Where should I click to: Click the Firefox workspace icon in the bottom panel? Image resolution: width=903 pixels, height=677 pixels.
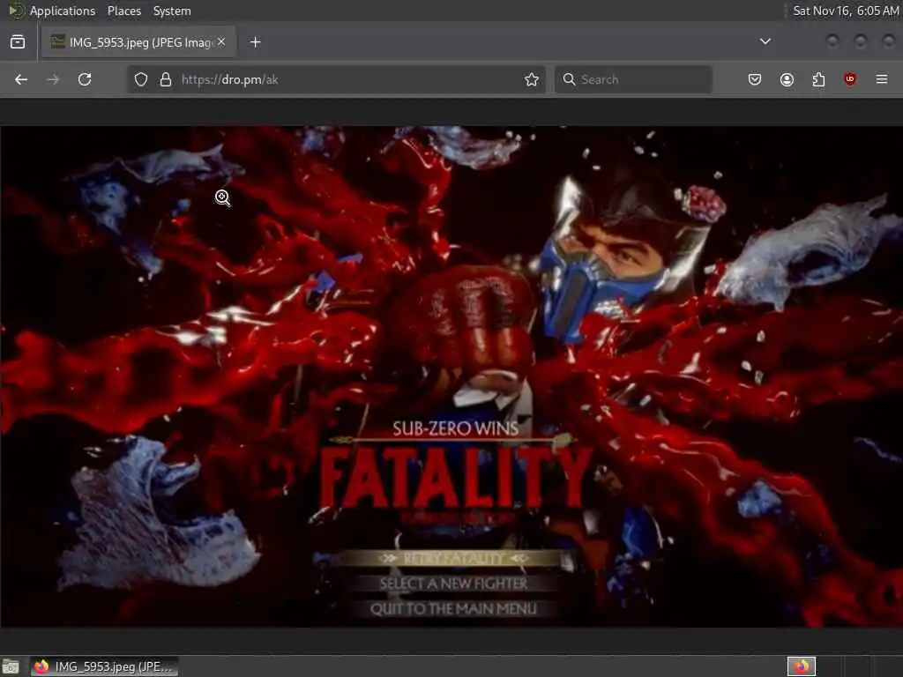pyautogui.click(x=802, y=666)
